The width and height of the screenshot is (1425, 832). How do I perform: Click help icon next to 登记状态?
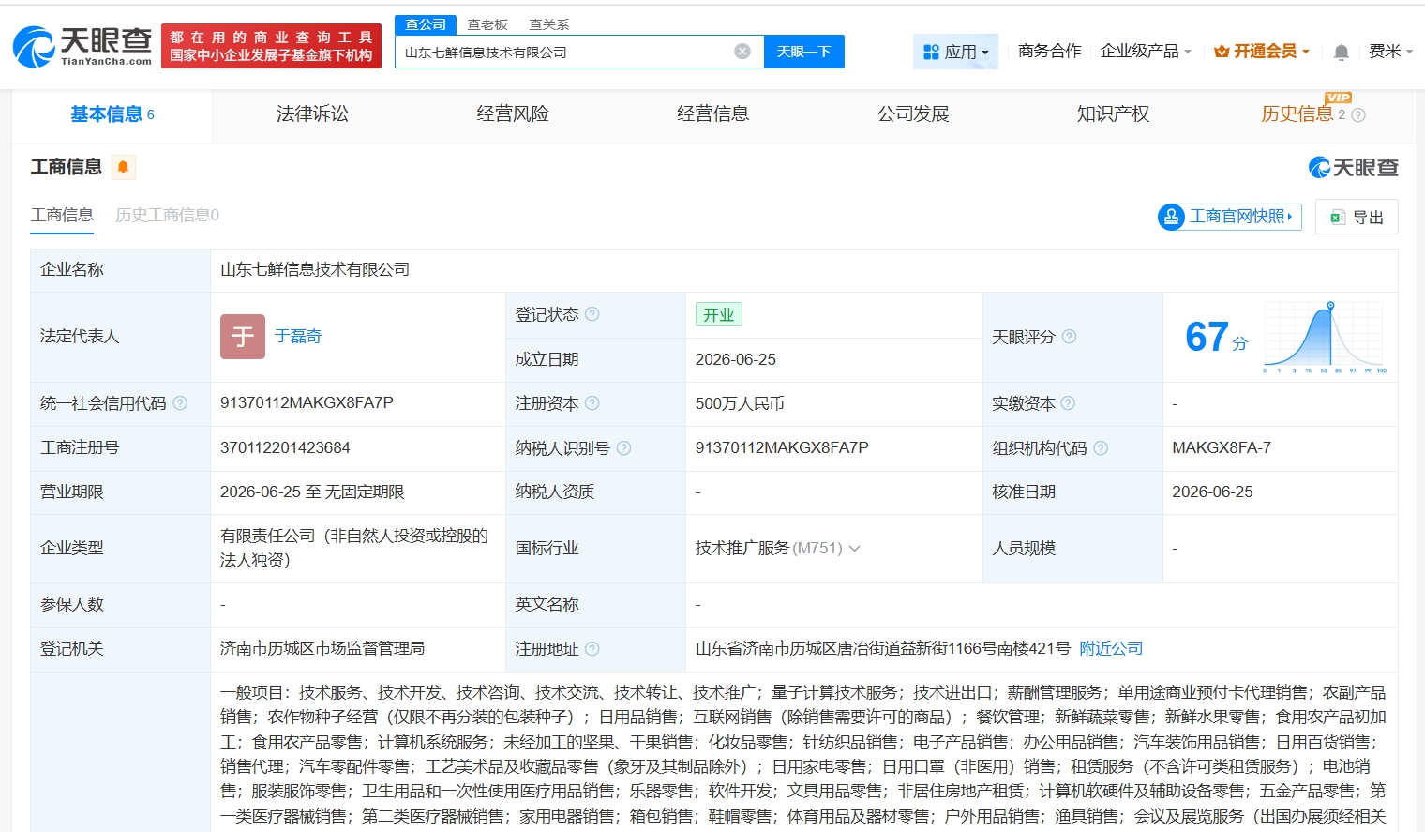(x=592, y=314)
